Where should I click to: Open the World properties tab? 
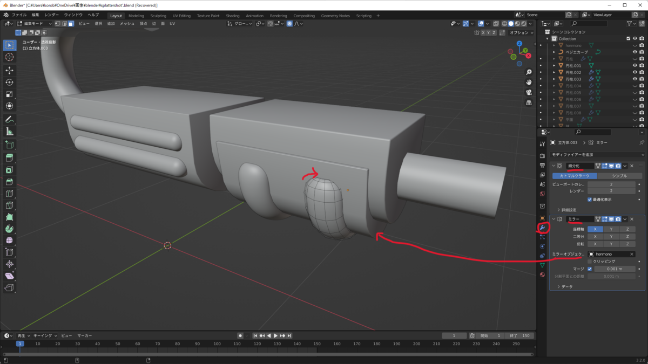tap(542, 194)
